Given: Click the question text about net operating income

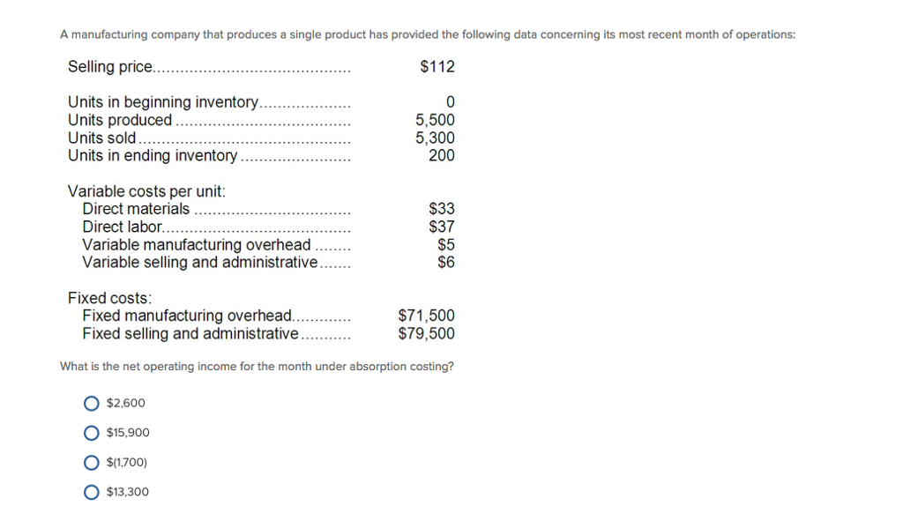Looking at the screenshot, I should (257, 366).
